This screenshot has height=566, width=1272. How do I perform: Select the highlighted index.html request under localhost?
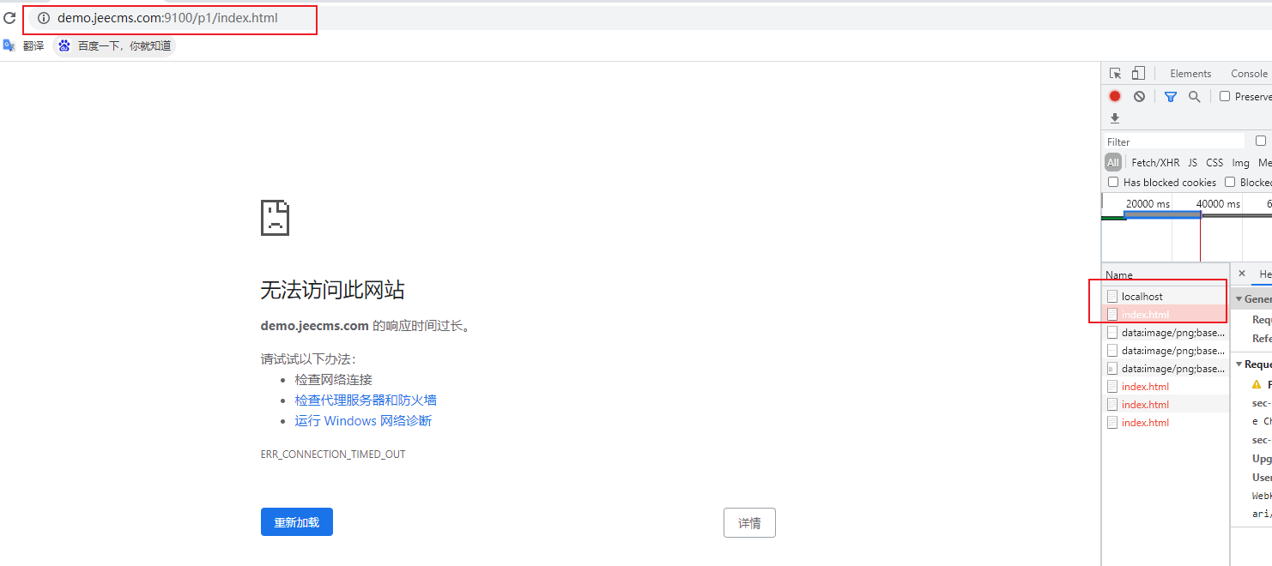(1166, 315)
